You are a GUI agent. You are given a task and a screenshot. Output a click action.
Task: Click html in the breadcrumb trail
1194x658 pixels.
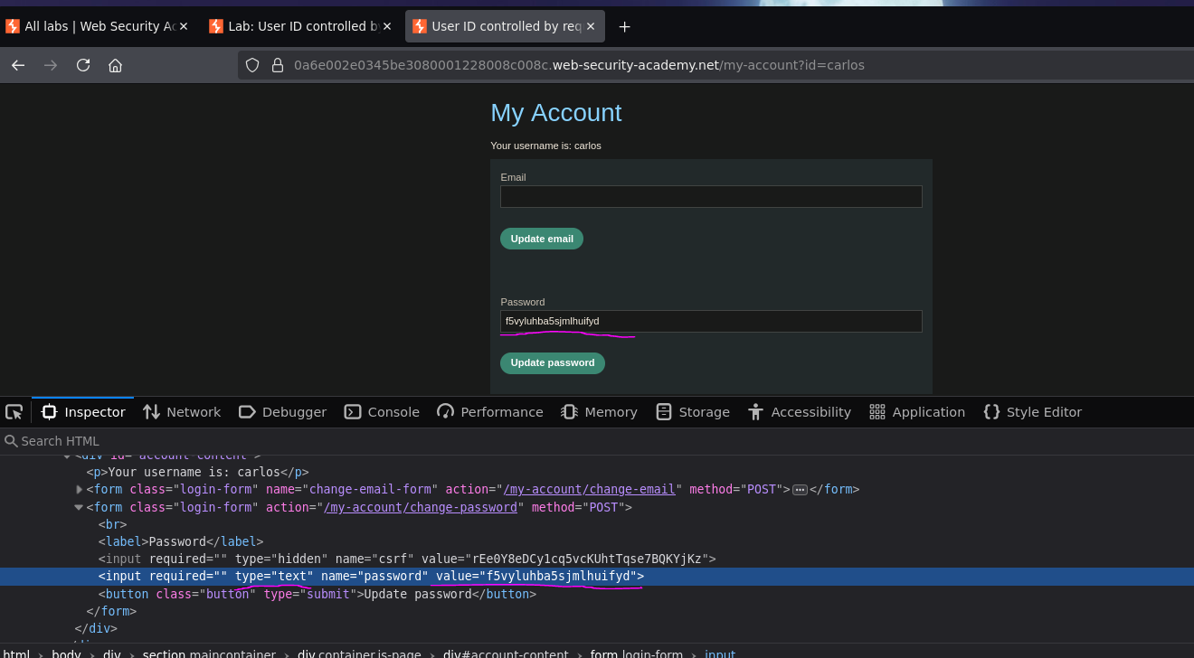(16, 653)
